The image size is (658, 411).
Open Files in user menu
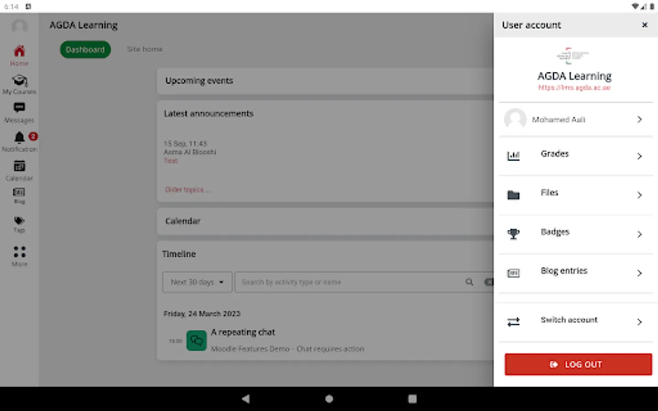tap(576, 195)
